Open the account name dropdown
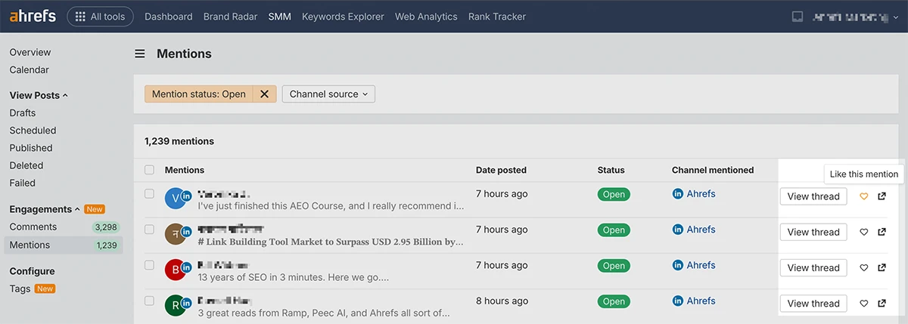The height and width of the screenshot is (324, 908). (856, 17)
